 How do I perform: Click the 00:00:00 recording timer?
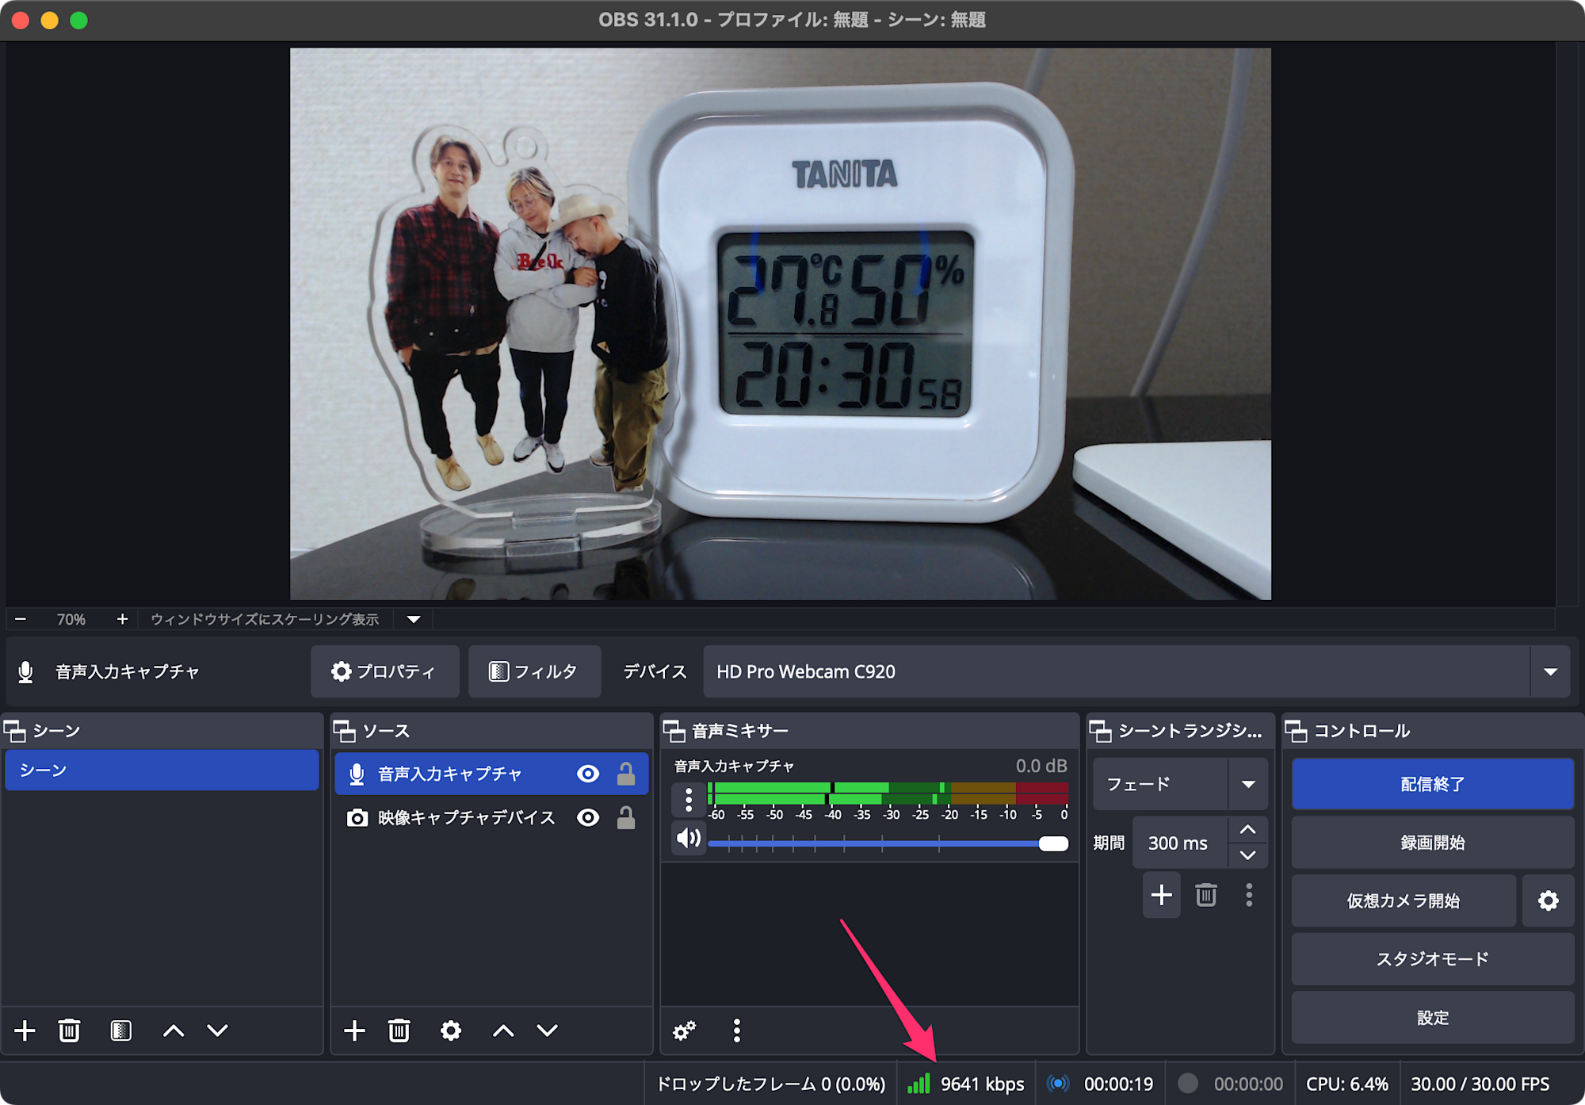coord(1248,1084)
